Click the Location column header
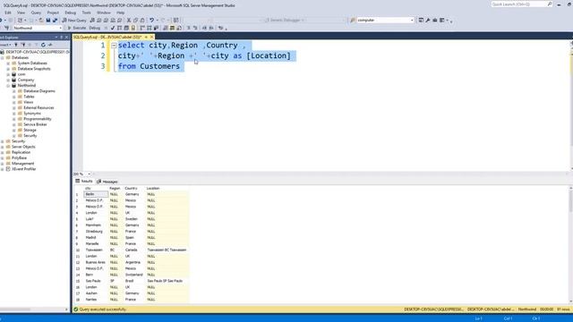The width and height of the screenshot is (573, 322). 167,189
